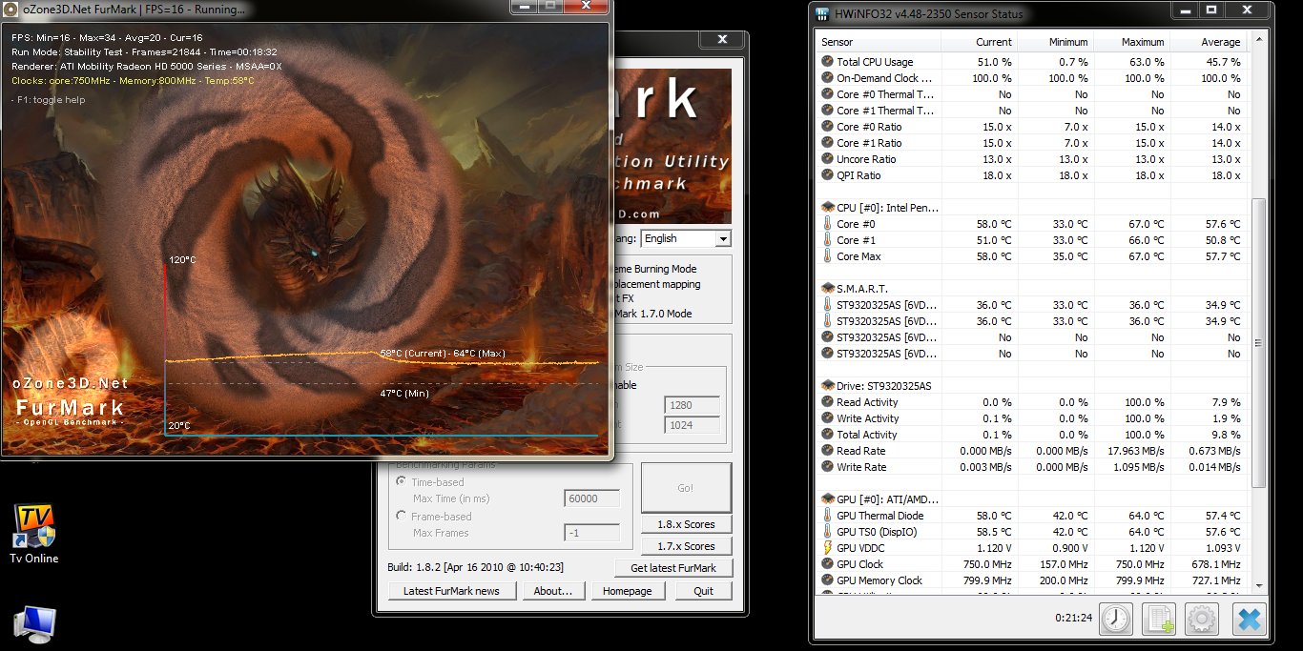Viewport: 1303px width, 651px height.
Task: Click the lightning bolt icon beside GPU VDDC
Action: pyautogui.click(x=827, y=548)
